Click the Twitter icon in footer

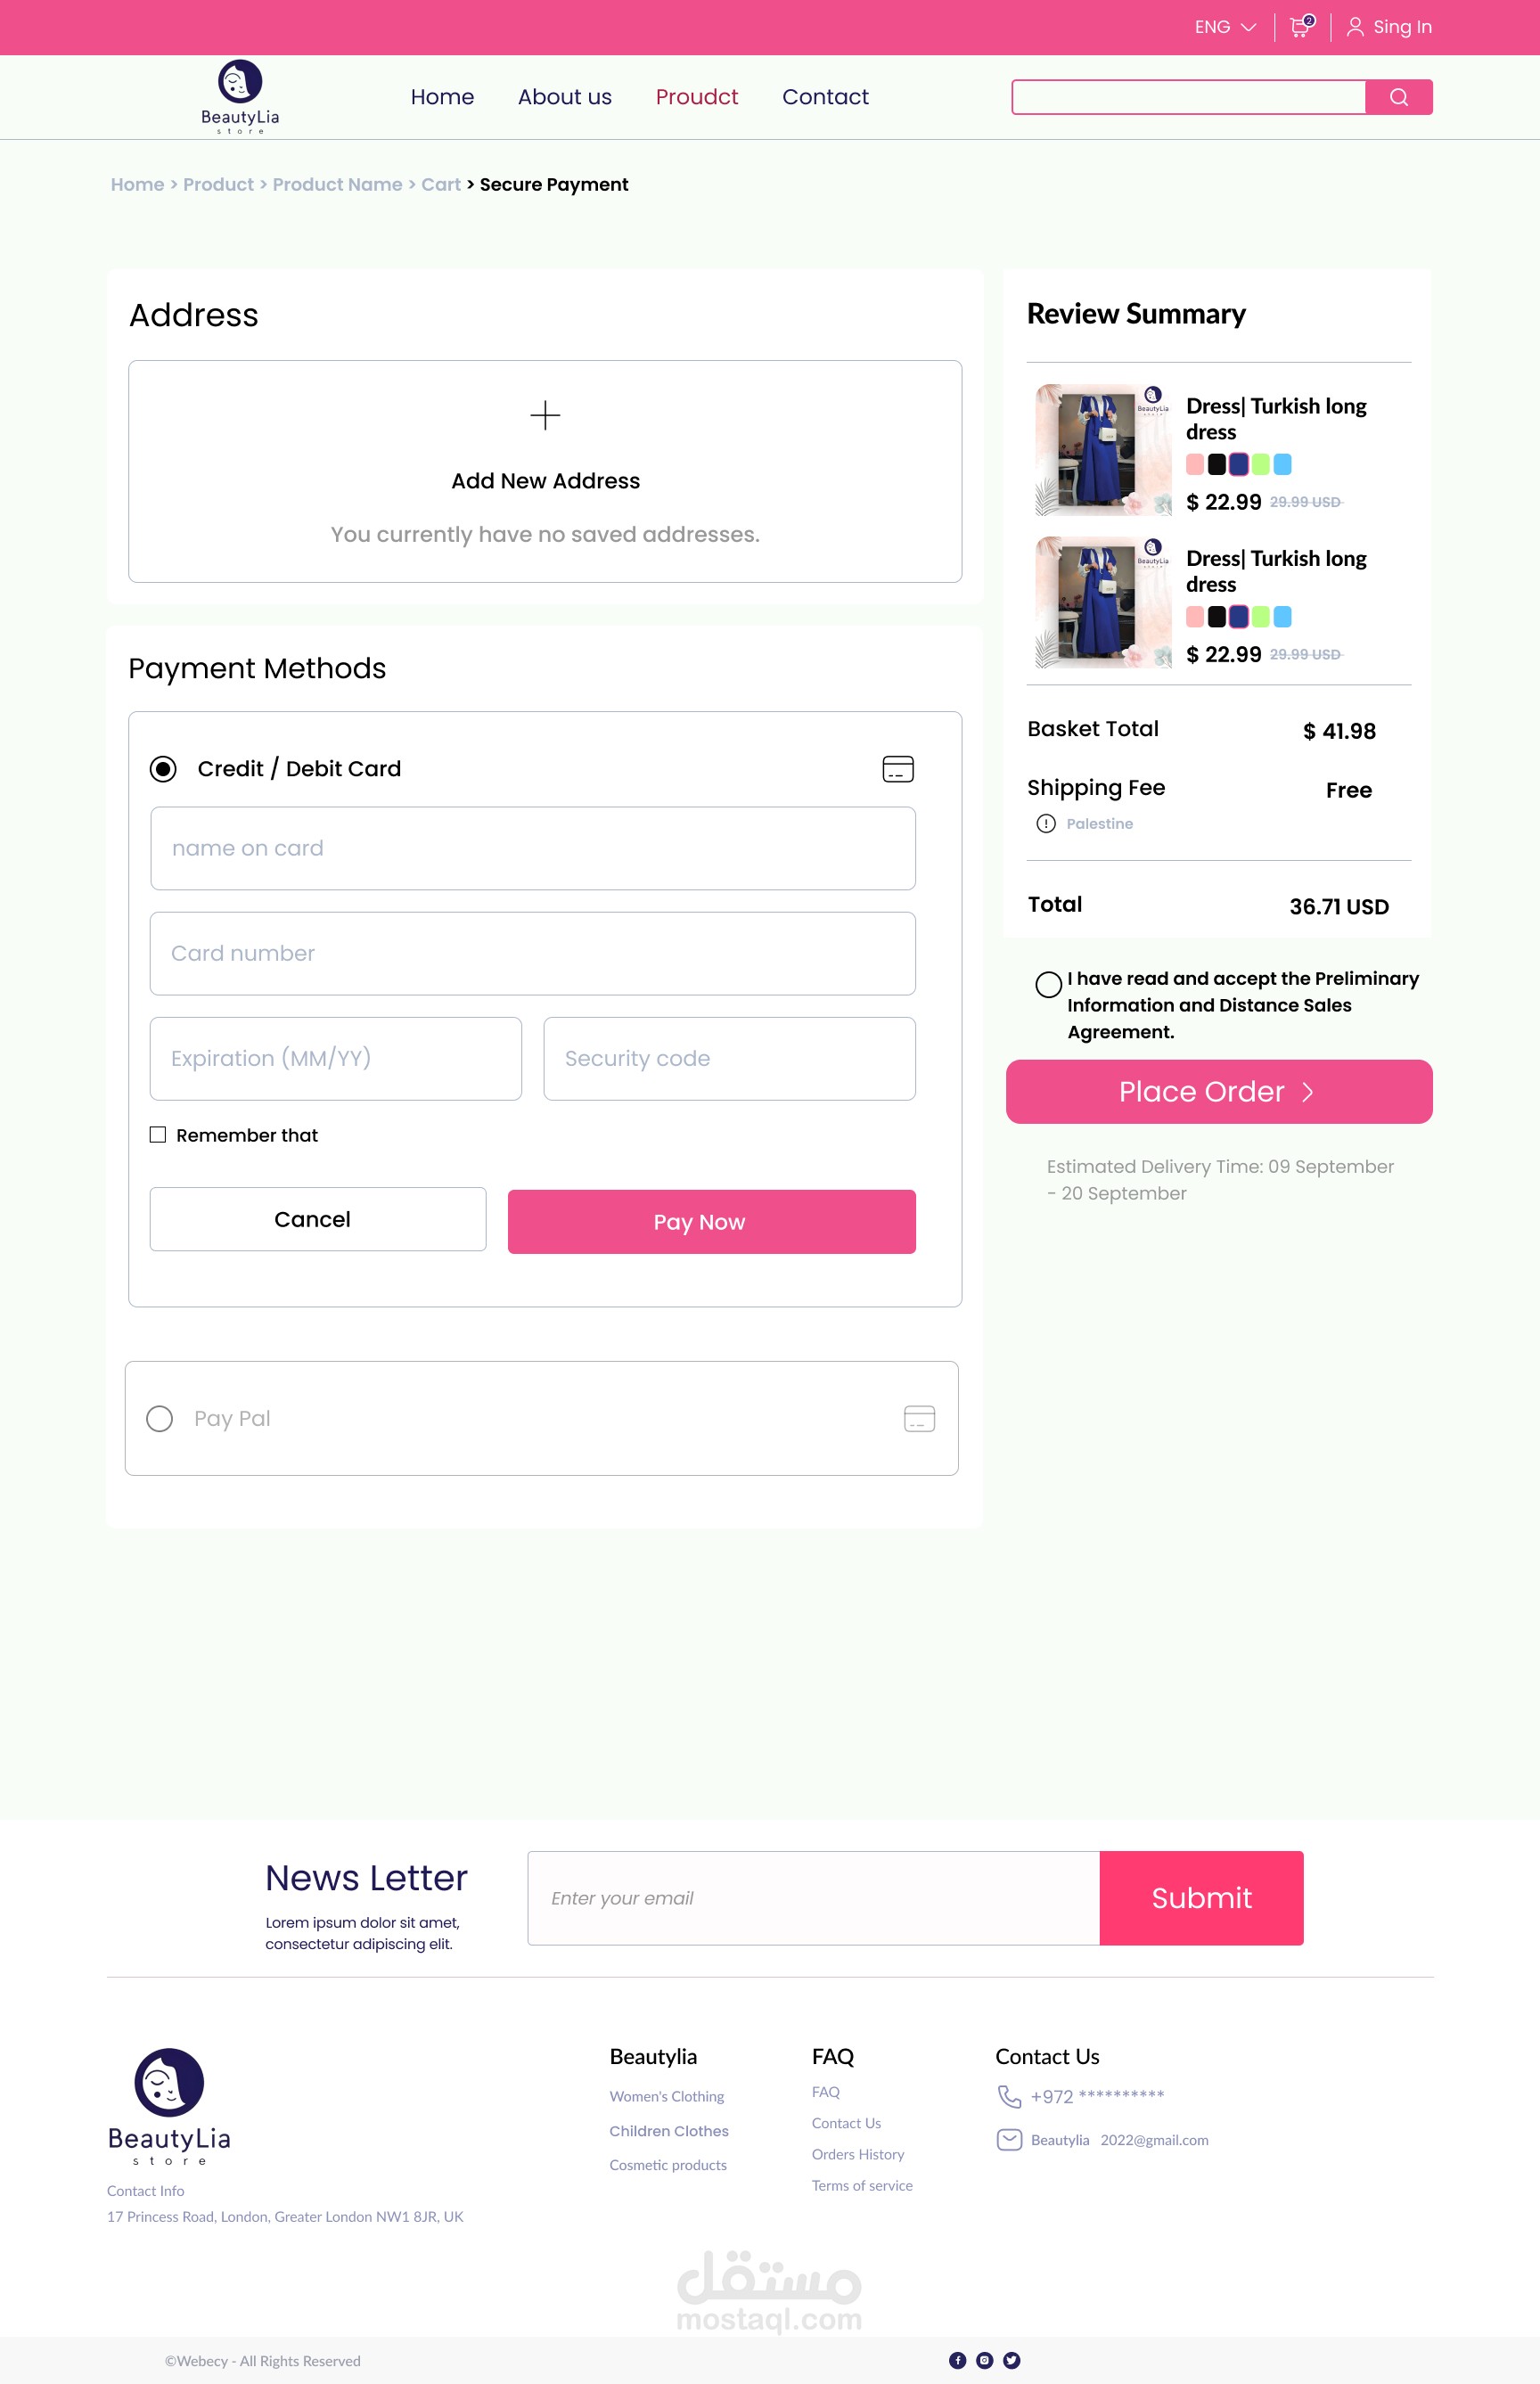[x=1011, y=2360]
